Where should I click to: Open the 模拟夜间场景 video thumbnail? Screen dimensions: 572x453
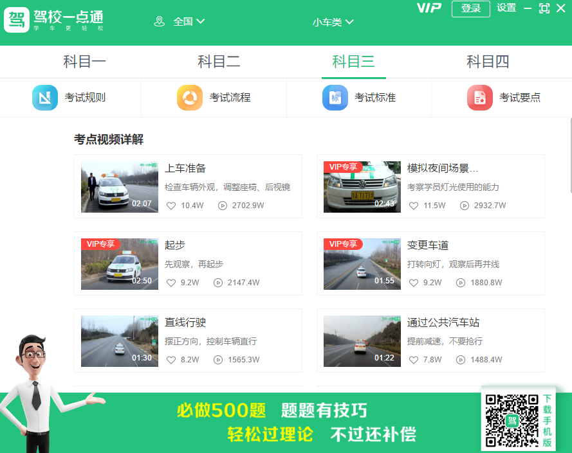tap(362, 186)
